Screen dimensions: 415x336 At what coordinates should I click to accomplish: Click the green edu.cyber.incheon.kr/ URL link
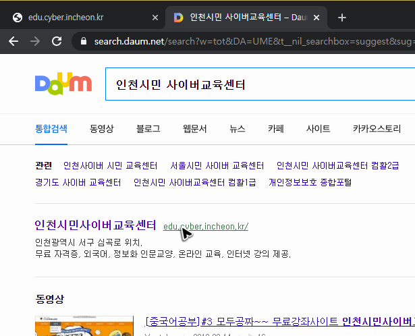pos(206,227)
